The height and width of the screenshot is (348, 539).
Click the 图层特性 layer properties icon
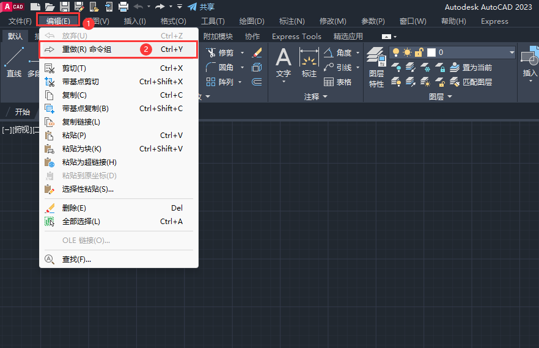376,57
